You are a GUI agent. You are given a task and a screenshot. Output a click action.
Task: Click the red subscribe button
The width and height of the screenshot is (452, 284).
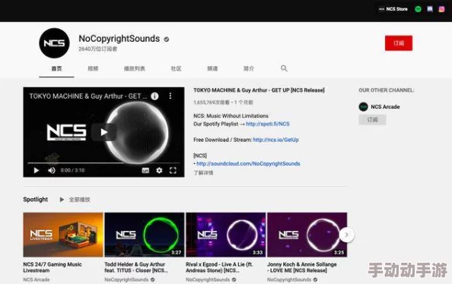point(399,43)
